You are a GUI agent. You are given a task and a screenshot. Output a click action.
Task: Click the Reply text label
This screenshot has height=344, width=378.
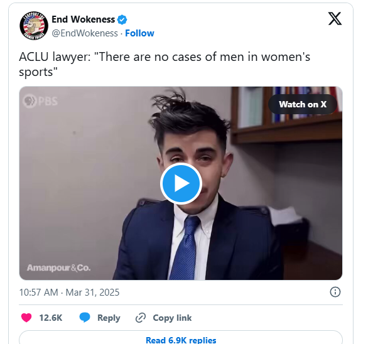pos(109,318)
